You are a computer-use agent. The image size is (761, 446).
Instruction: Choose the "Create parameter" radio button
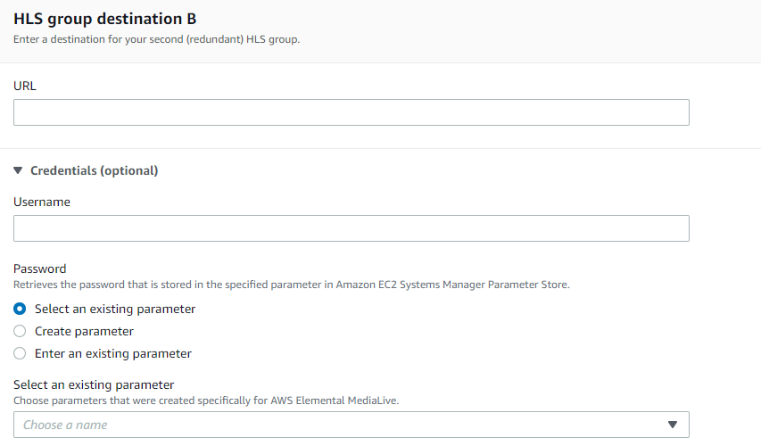[x=20, y=332]
